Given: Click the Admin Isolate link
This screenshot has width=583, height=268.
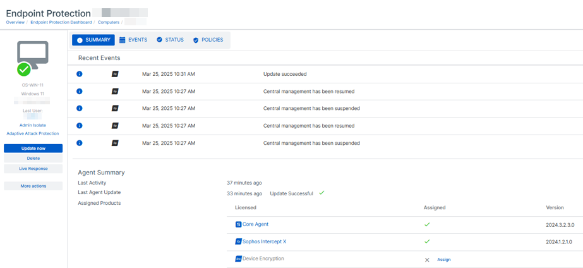Looking at the screenshot, I should click(33, 125).
